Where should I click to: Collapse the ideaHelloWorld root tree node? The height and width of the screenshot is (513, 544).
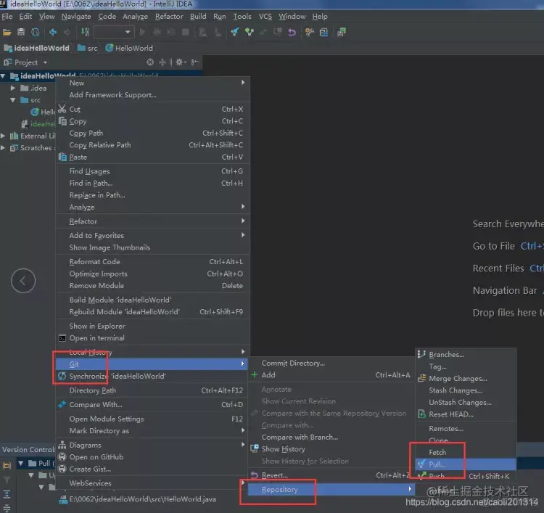pyautogui.click(x=3, y=76)
